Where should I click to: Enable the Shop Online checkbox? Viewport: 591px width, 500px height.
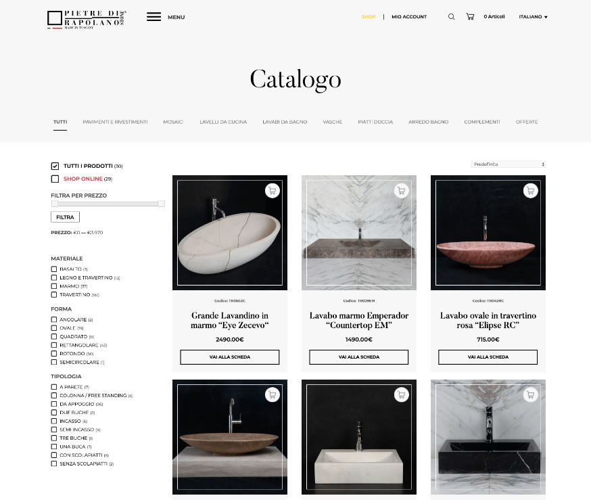click(x=55, y=179)
